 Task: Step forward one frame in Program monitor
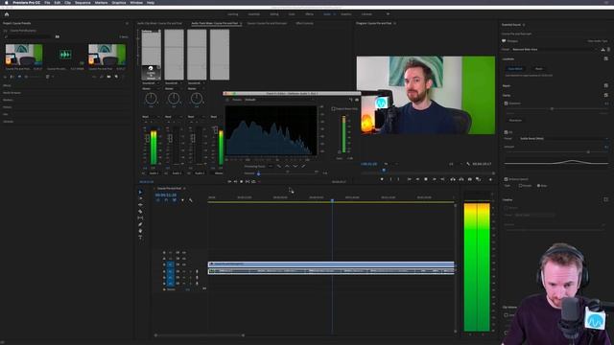tap(434, 179)
